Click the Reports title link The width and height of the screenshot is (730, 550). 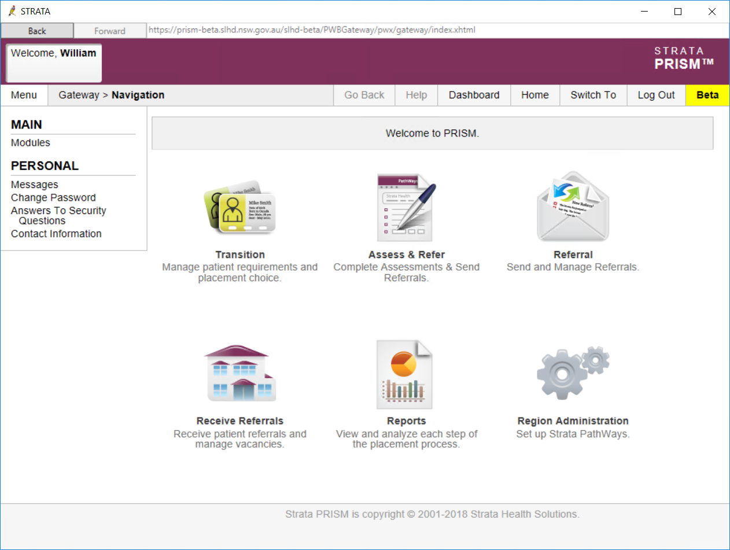pyautogui.click(x=407, y=421)
